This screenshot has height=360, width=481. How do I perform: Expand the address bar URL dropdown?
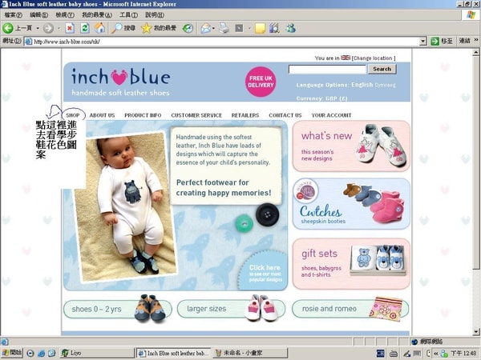click(x=423, y=42)
